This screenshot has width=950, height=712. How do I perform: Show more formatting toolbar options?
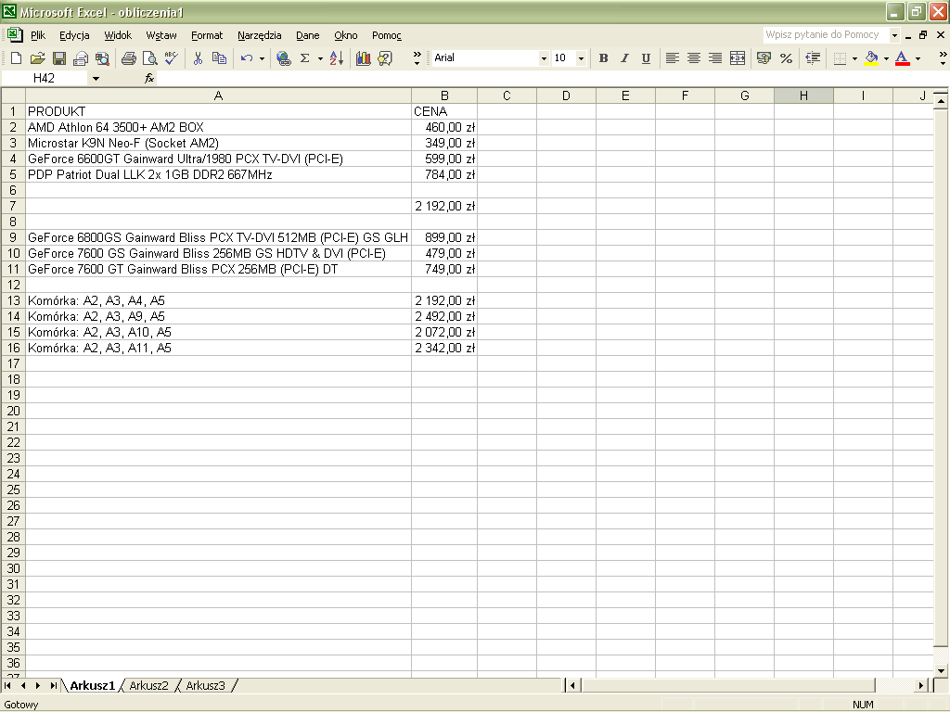[943, 58]
